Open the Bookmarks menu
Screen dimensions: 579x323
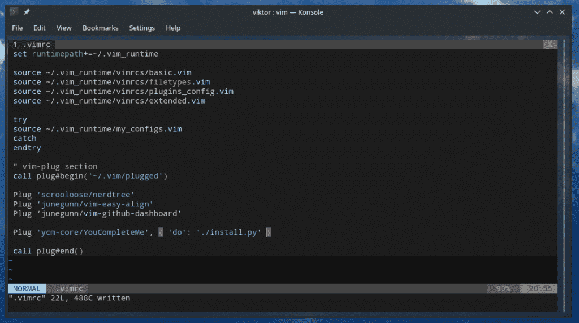(x=101, y=28)
